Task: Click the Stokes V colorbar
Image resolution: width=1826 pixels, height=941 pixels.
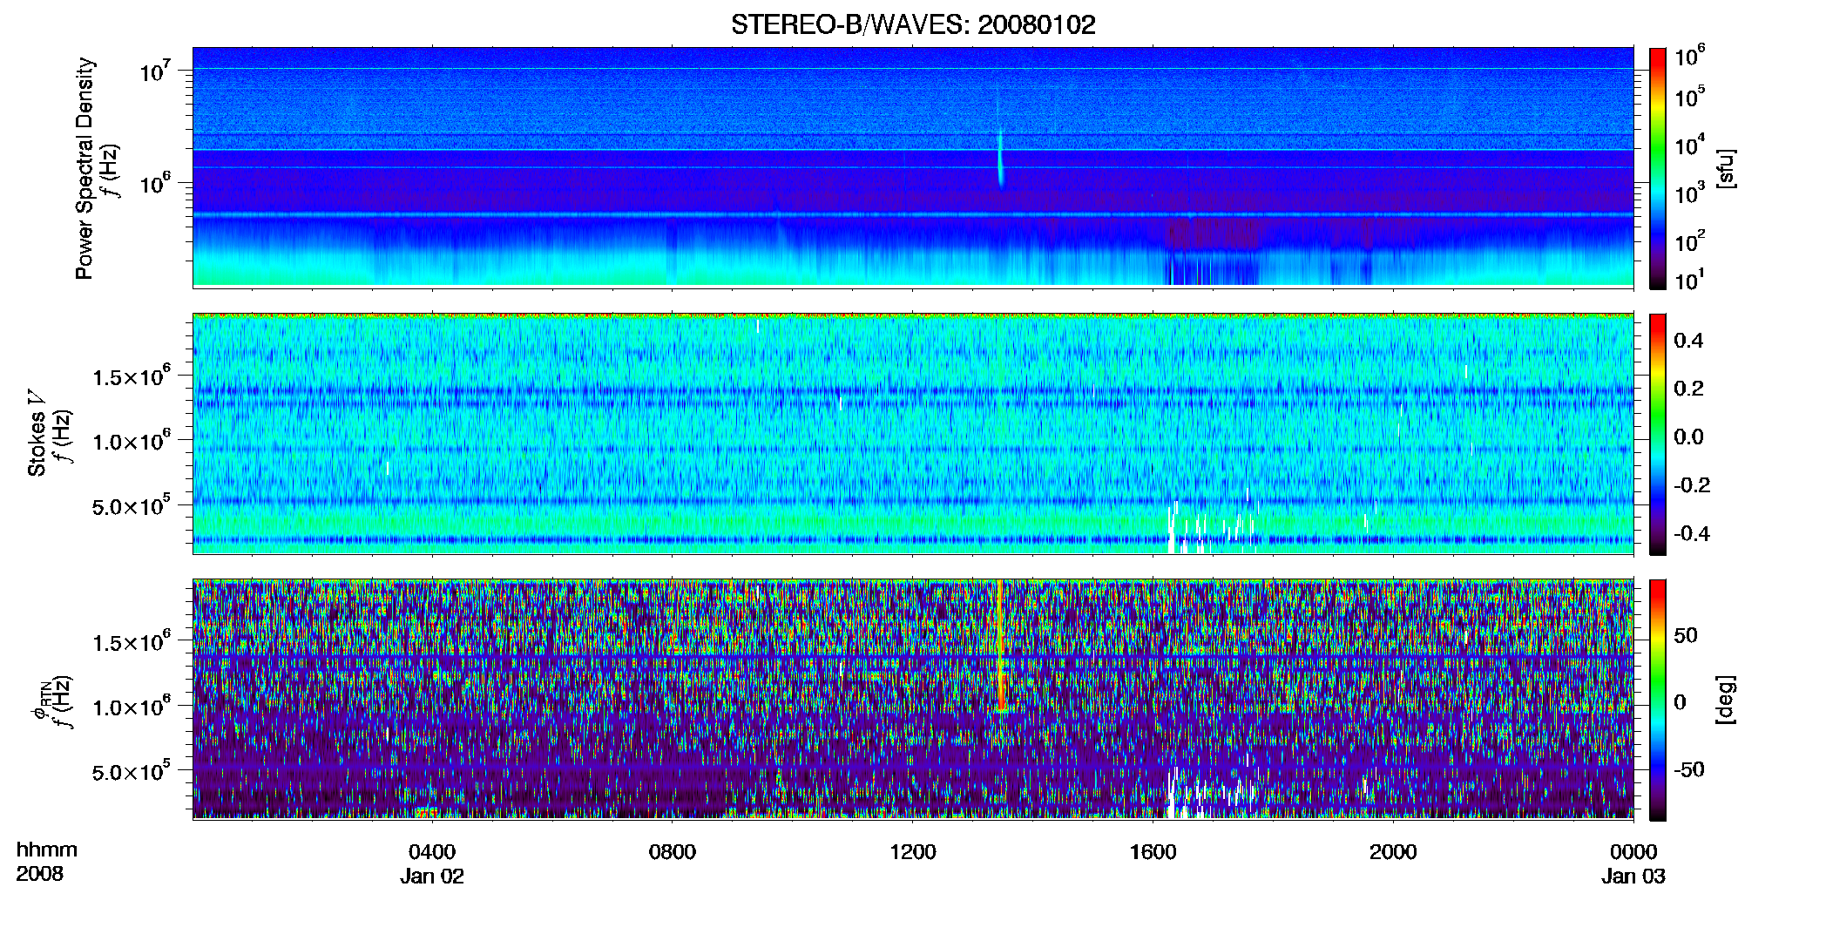Action: (1658, 434)
